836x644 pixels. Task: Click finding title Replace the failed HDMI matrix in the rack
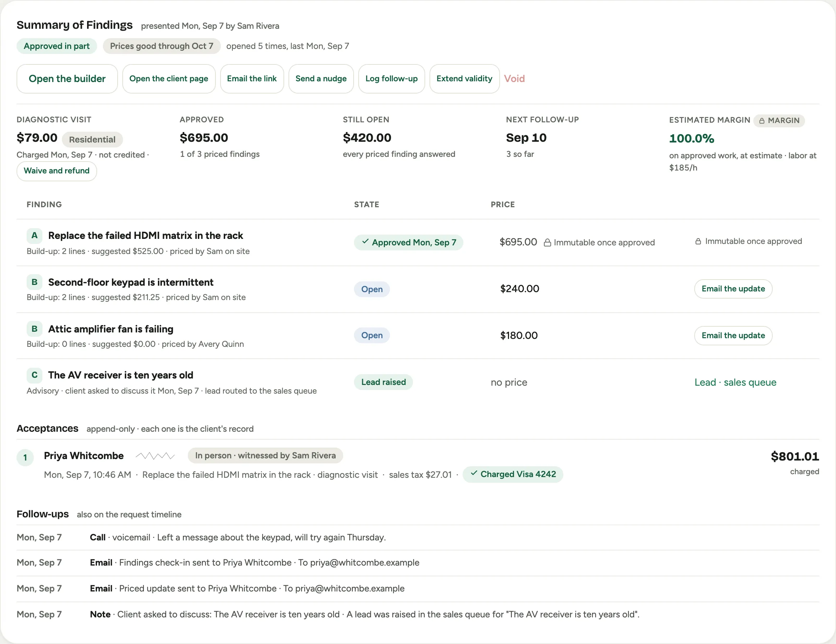pyautogui.click(x=145, y=235)
